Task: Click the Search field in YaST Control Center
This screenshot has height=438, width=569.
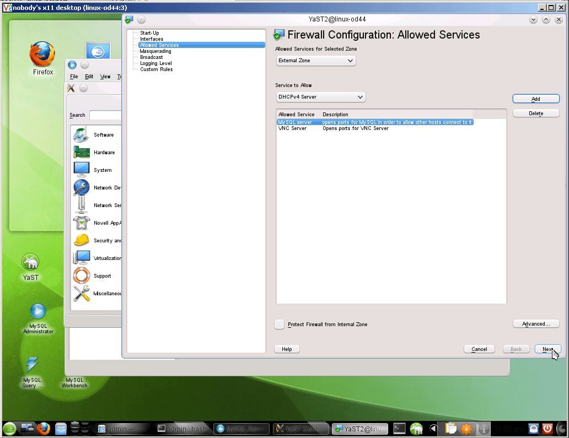Action: pyautogui.click(x=105, y=115)
